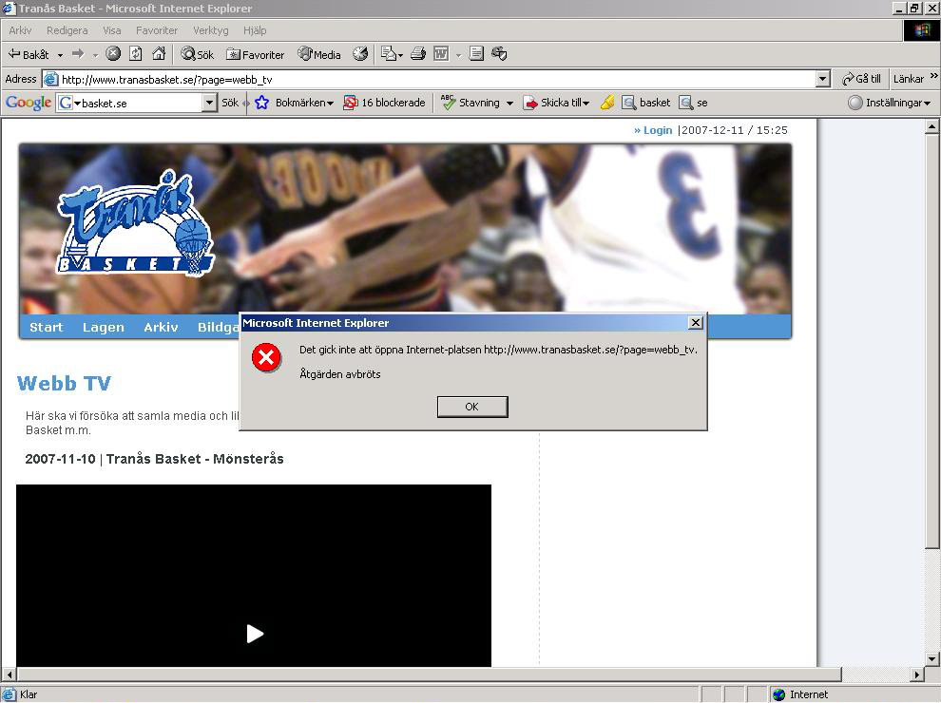The width and height of the screenshot is (941, 703).
Task: Click the Edit with Word icon
Action: (x=441, y=54)
